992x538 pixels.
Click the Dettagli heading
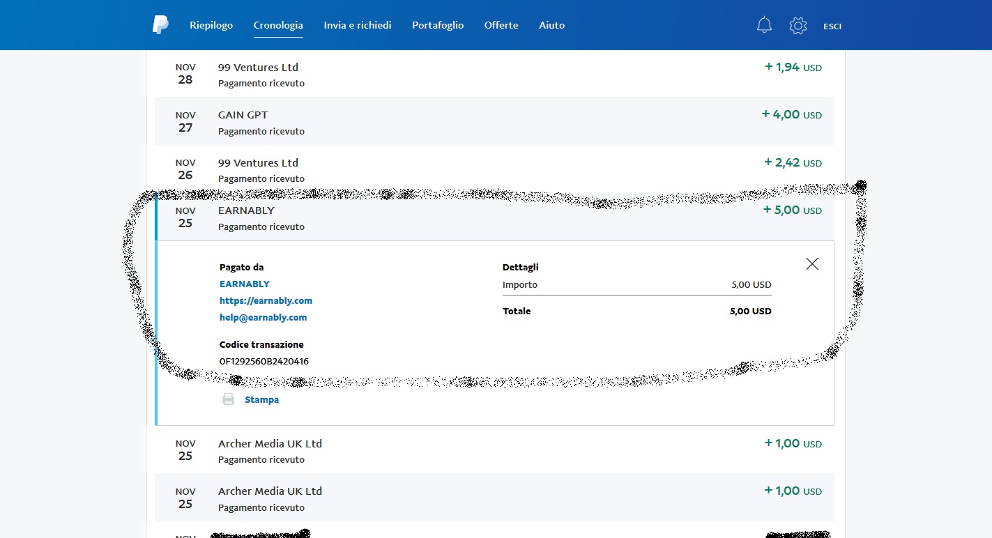click(x=521, y=267)
